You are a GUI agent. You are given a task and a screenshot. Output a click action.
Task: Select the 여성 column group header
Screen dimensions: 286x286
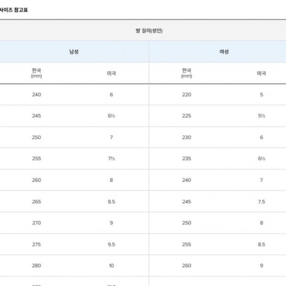pyautogui.click(x=224, y=51)
